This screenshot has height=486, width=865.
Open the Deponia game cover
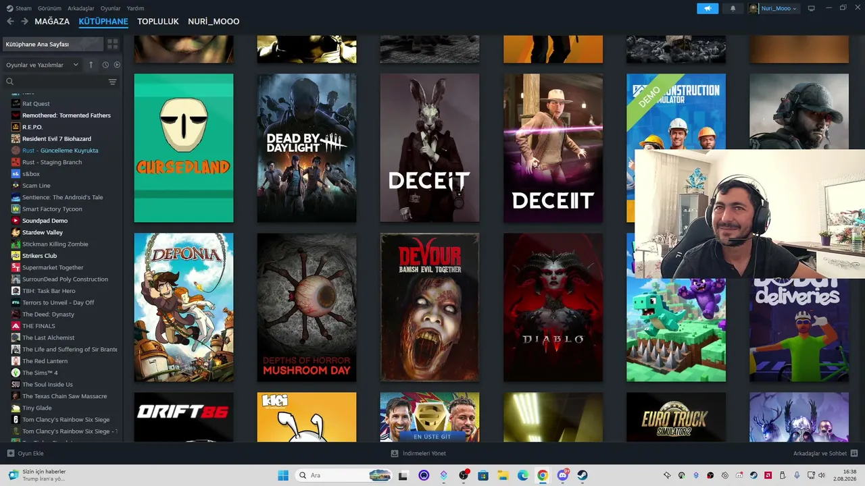pyautogui.click(x=184, y=307)
